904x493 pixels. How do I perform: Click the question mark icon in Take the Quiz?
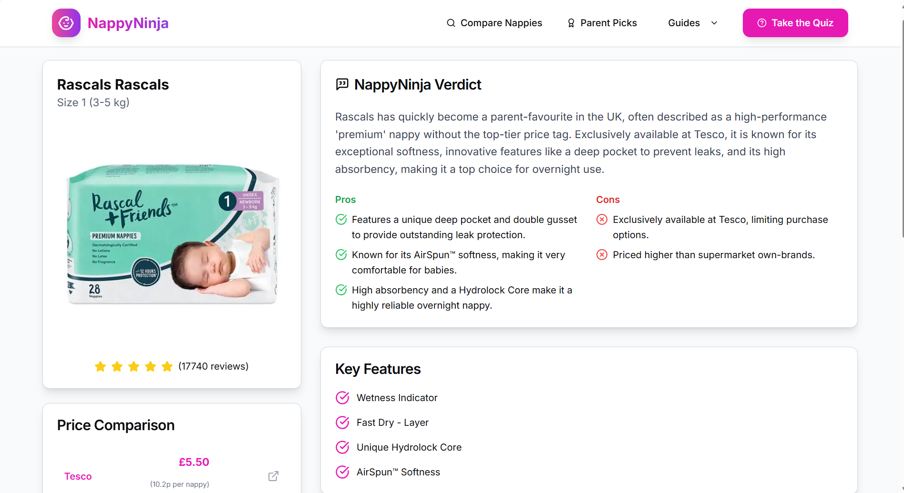pyautogui.click(x=762, y=23)
